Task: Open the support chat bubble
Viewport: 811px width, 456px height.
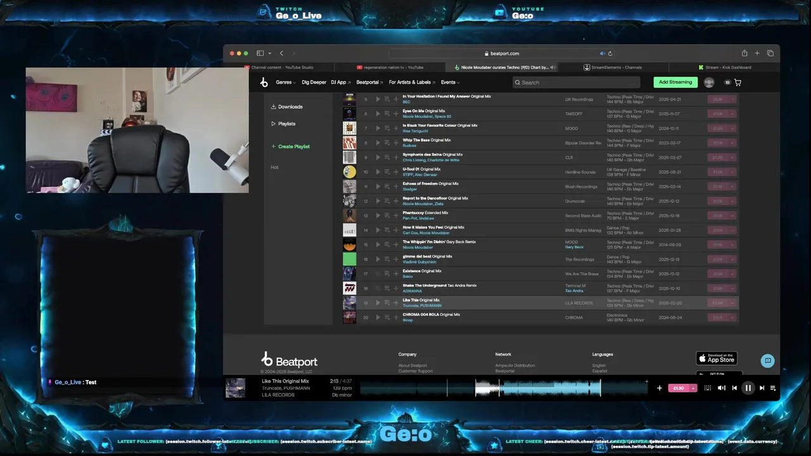Action: tap(768, 360)
